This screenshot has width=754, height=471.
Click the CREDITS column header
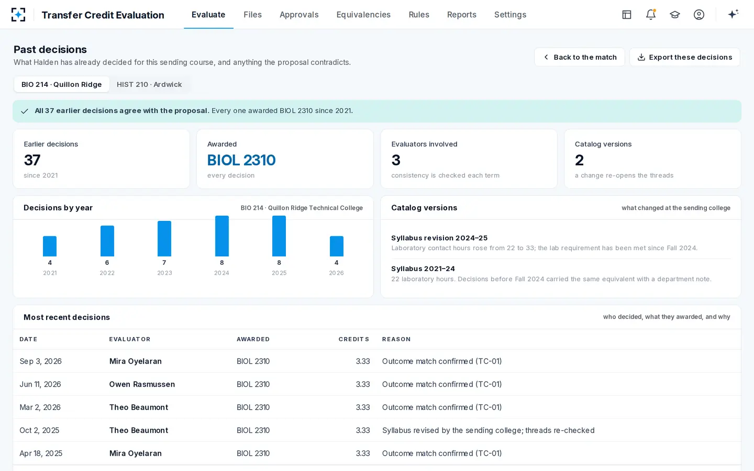pyautogui.click(x=354, y=339)
